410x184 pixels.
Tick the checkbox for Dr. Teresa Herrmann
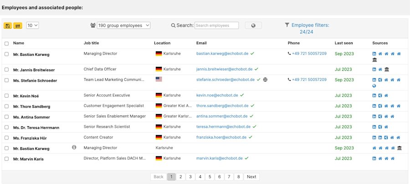point(6,127)
